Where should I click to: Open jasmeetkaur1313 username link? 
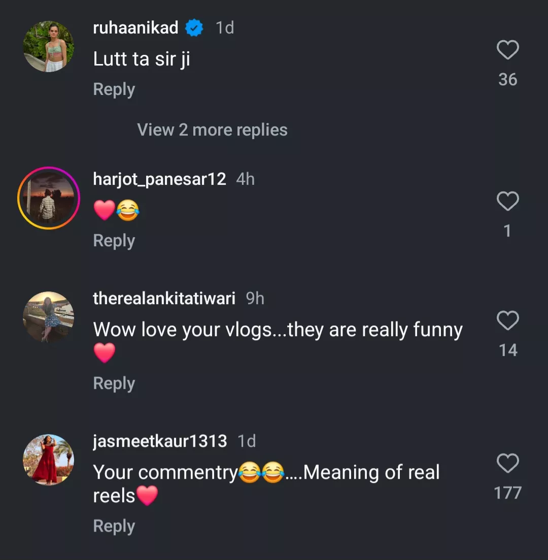pyautogui.click(x=160, y=441)
